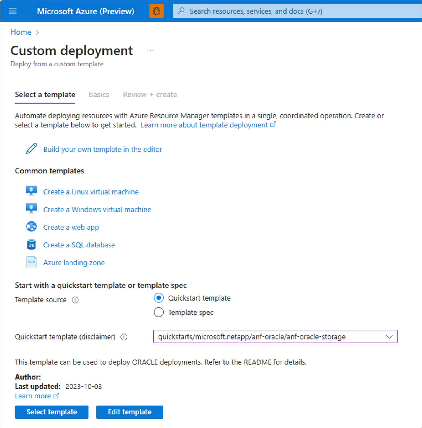Click the orange bug report icon
Screen dimensions: 422x428
pos(156,11)
